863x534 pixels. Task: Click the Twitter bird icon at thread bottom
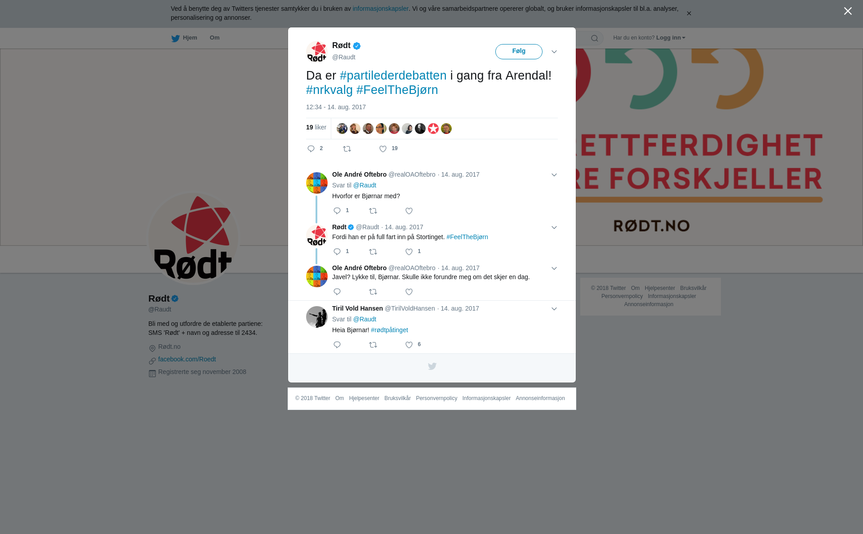[x=432, y=366]
